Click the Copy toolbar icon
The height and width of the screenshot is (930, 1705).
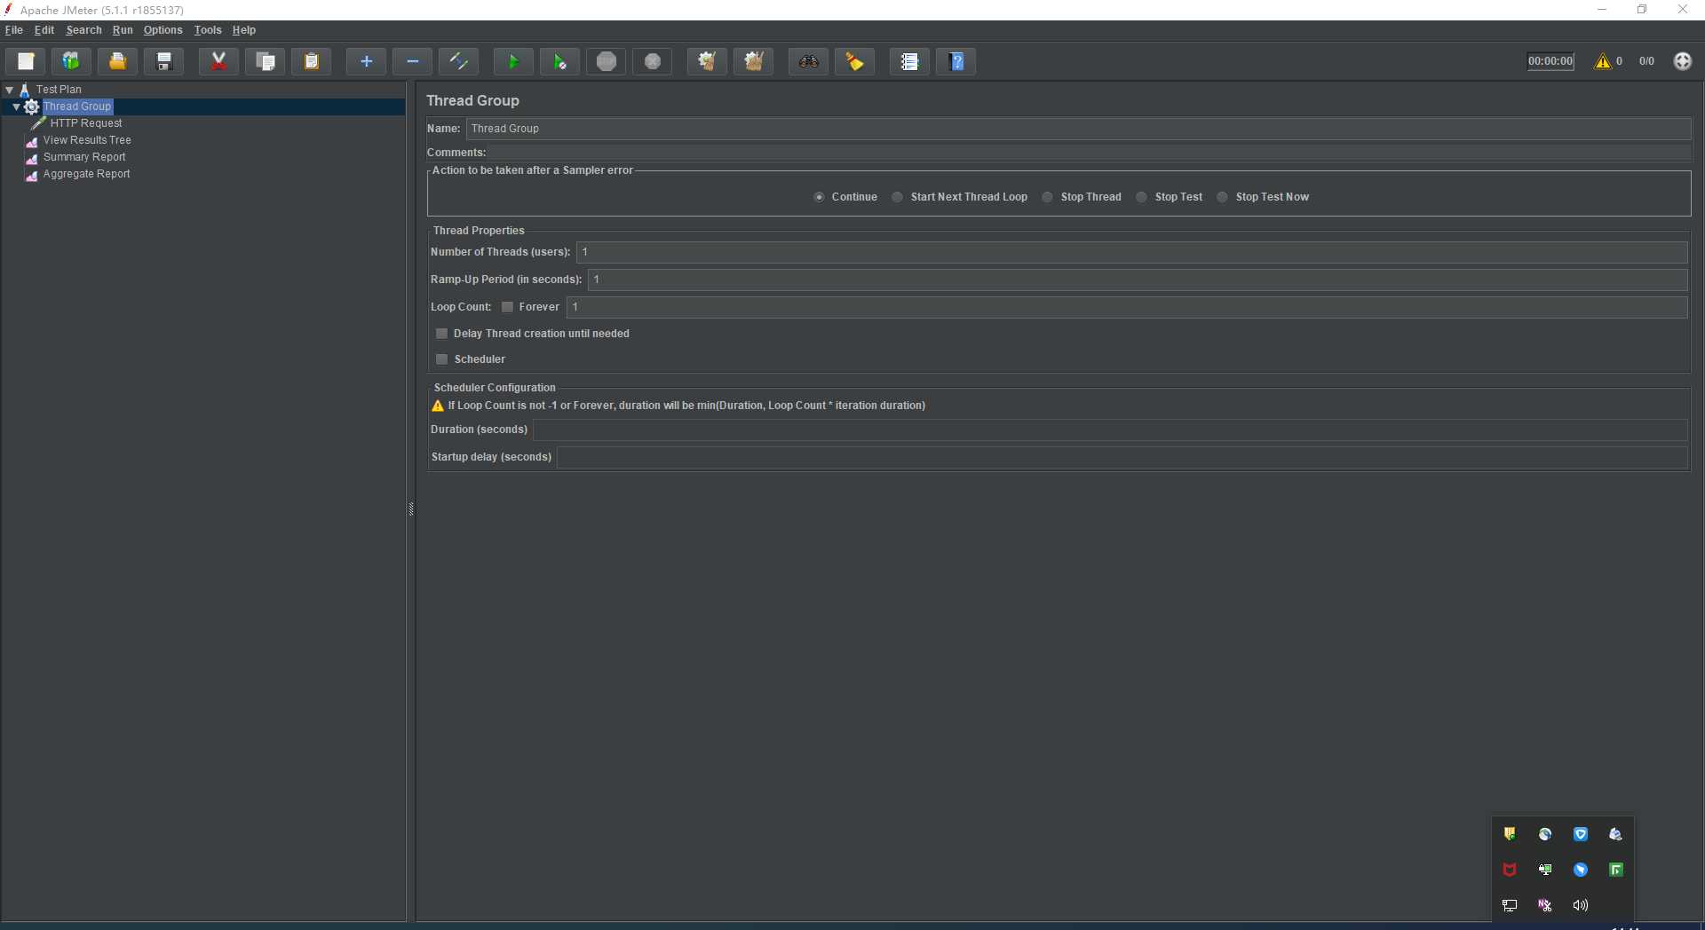click(265, 61)
